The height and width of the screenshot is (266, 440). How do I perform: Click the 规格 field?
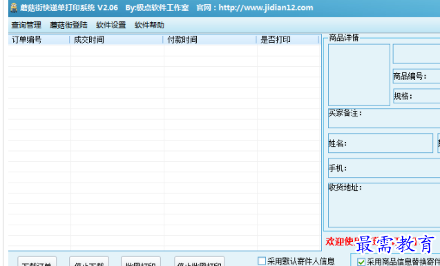[x=417, y=96]
